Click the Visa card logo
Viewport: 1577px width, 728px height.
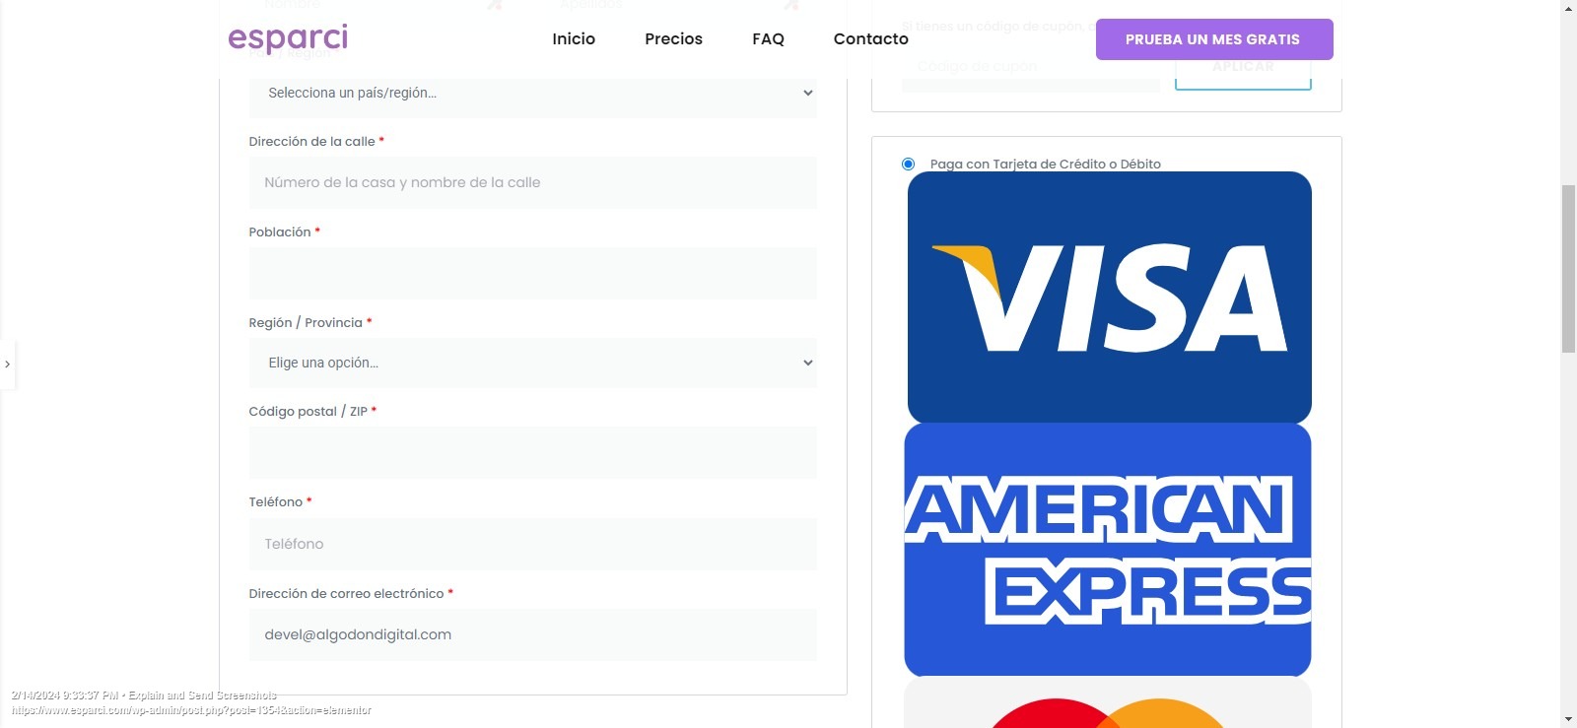1109,298
